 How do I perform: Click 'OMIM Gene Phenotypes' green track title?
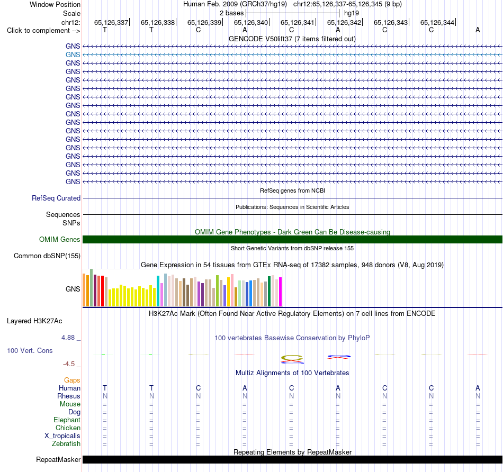292,232
